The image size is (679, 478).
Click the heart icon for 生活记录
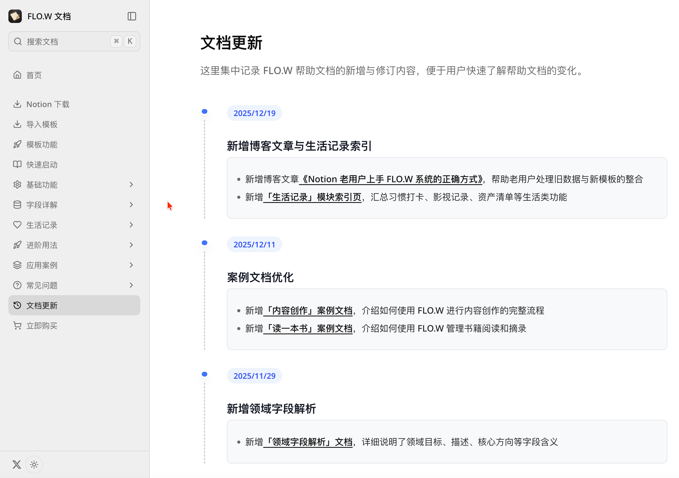[17, 225]
